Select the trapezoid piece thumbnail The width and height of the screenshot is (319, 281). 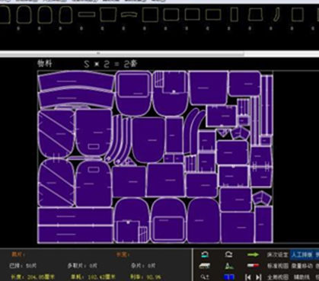tap(255, 14)
